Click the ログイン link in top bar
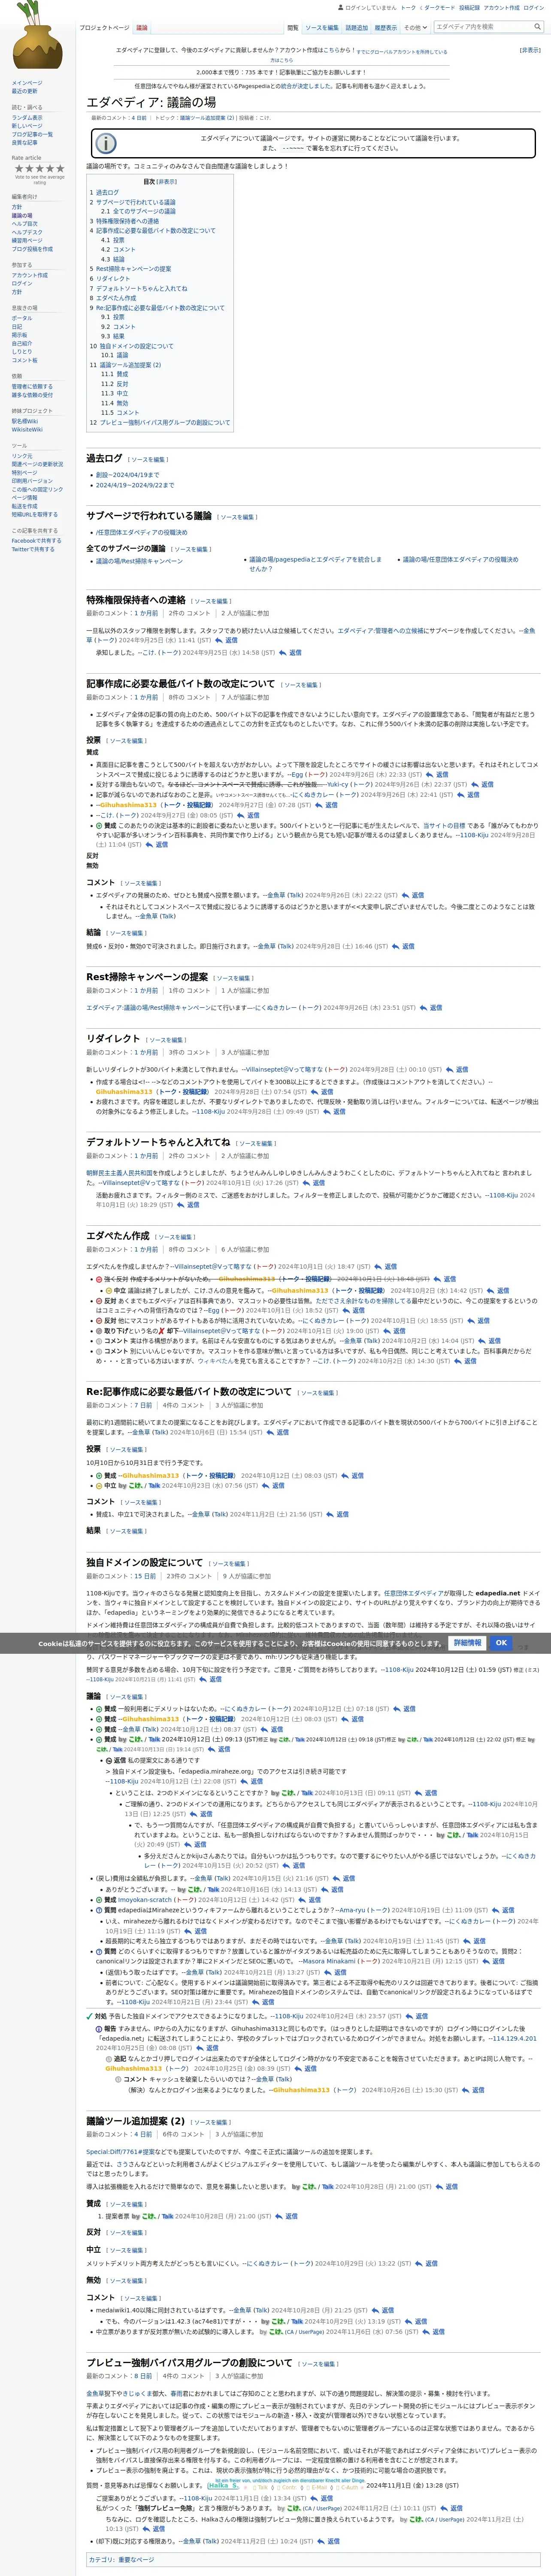 pyautogui.click(x=534, y=8)
